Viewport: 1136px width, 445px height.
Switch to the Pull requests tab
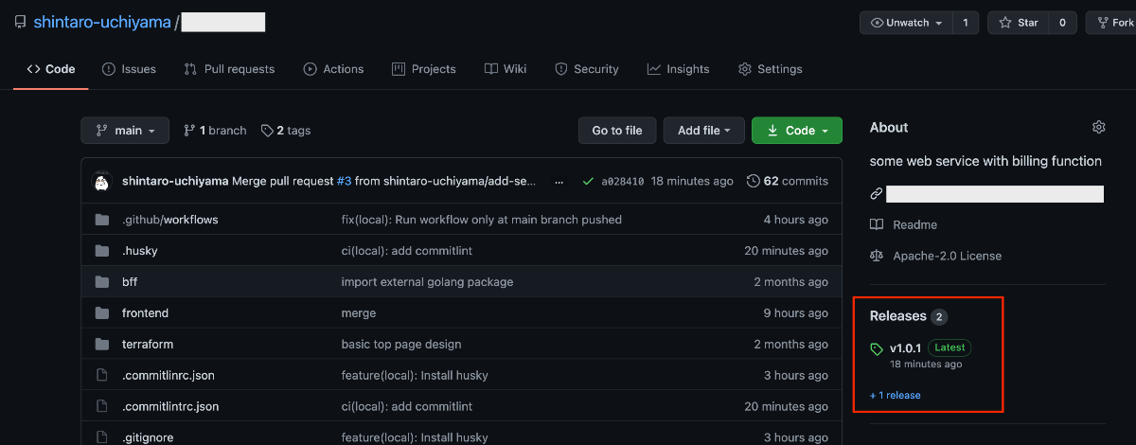coord(229,69)
